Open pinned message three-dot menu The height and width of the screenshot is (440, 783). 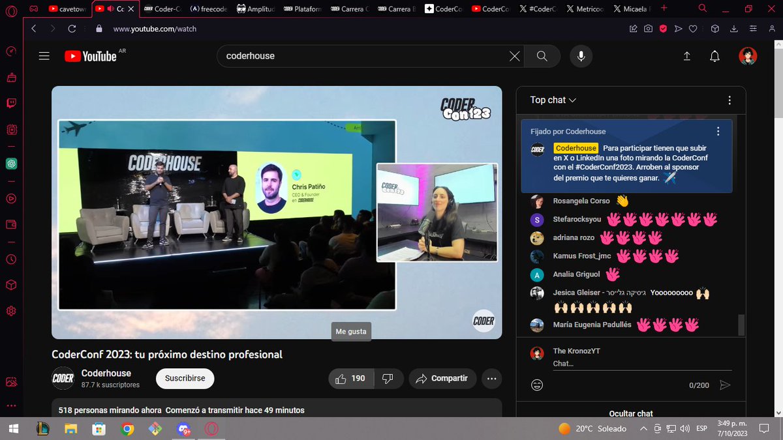(x=718, y=131)
